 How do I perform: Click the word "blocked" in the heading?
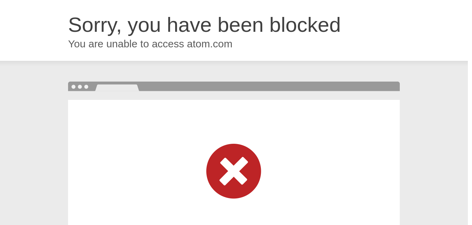[x=305, y=25]
